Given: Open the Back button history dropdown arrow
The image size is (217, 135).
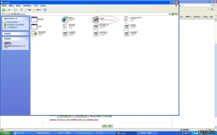Looking at the screenshot, I should pos(12,10).
